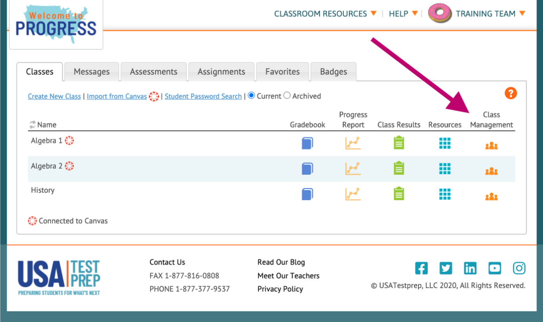This screenshot has height=322, width=543.
Task: Click the orange help question mark icon
Action: click(510, 93)
